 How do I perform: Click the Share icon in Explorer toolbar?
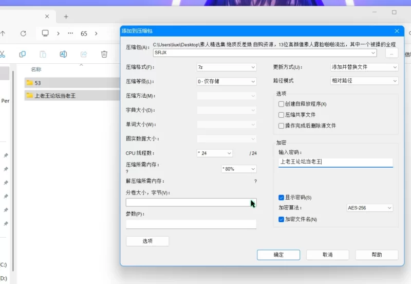click(84, 54)
